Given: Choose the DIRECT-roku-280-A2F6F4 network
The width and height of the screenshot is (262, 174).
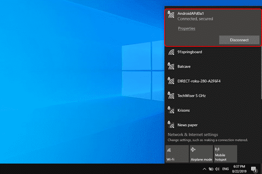Looking at the screenshot, I should [x=201, y=81].
